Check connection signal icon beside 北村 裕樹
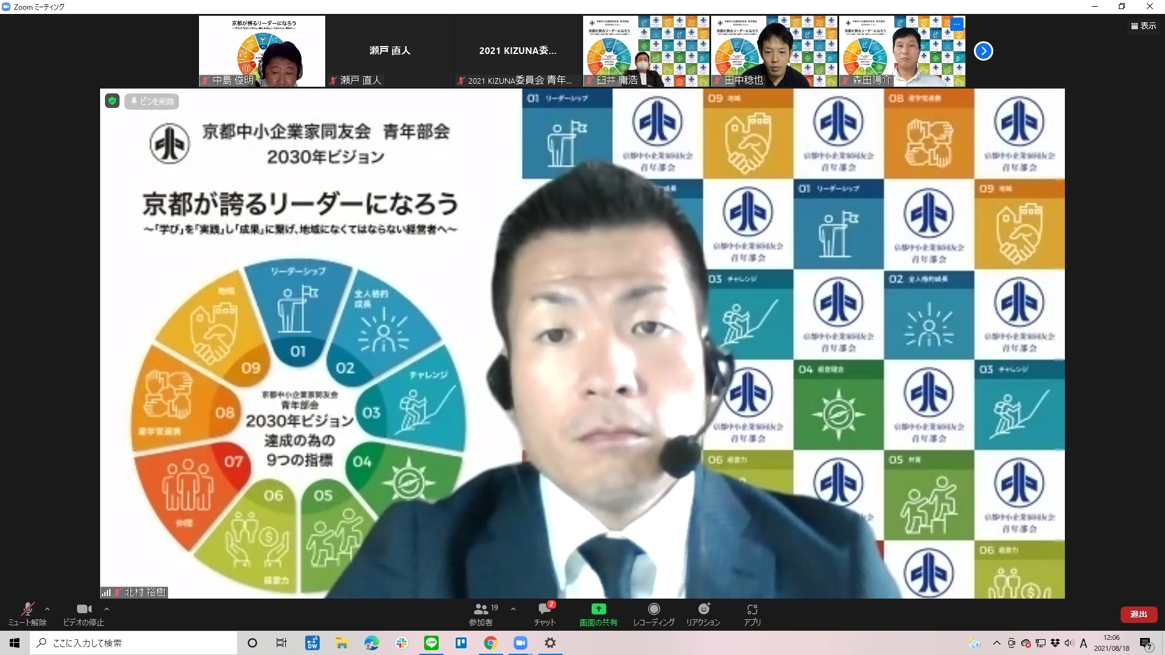The width and height of the screenshot is (1165, 655). 106,593
